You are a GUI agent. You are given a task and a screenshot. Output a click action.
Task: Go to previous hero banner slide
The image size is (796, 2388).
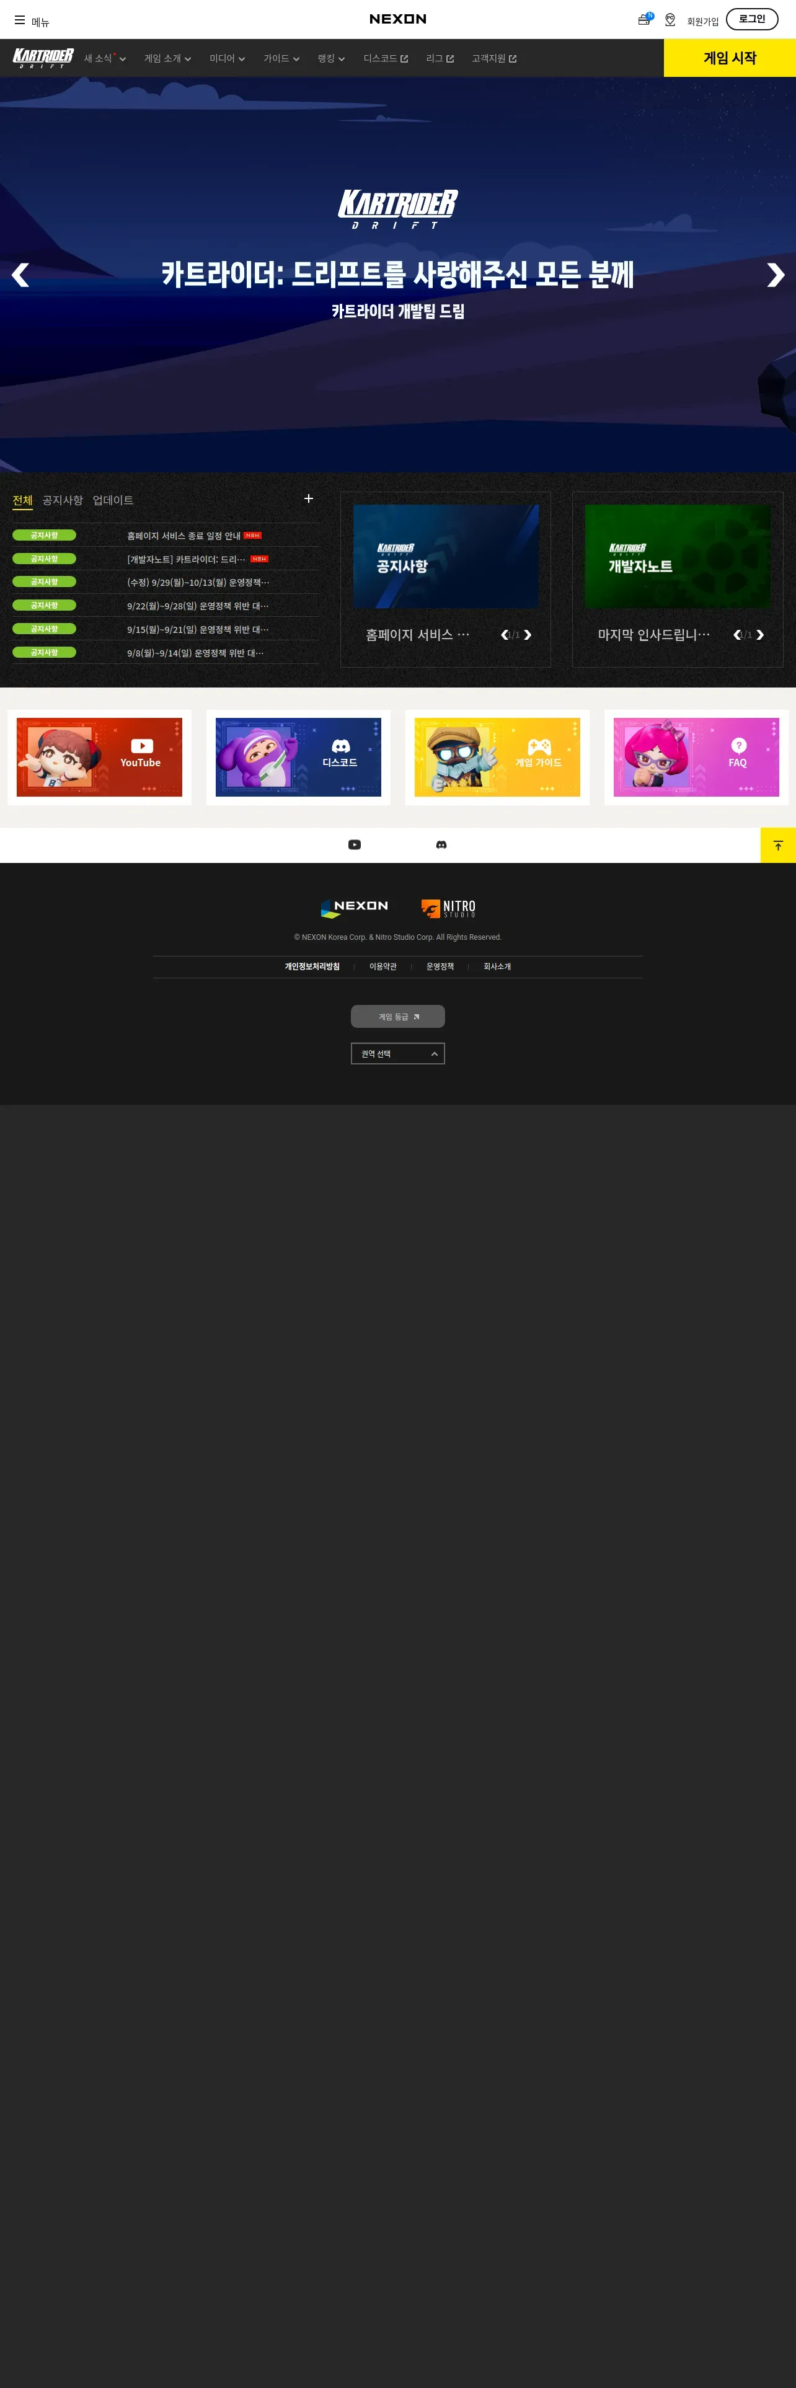tap(20, 275)
